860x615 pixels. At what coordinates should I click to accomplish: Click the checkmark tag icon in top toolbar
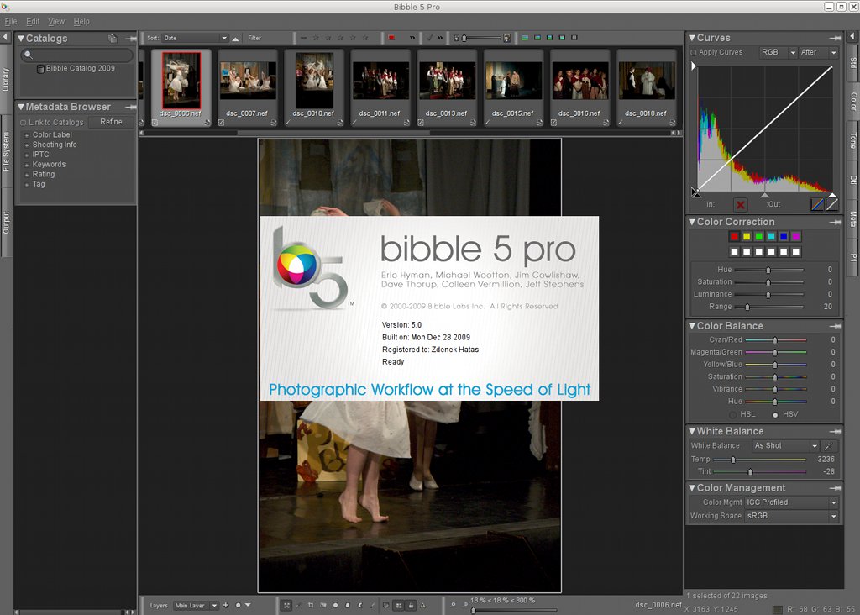(x=429, y=38)
